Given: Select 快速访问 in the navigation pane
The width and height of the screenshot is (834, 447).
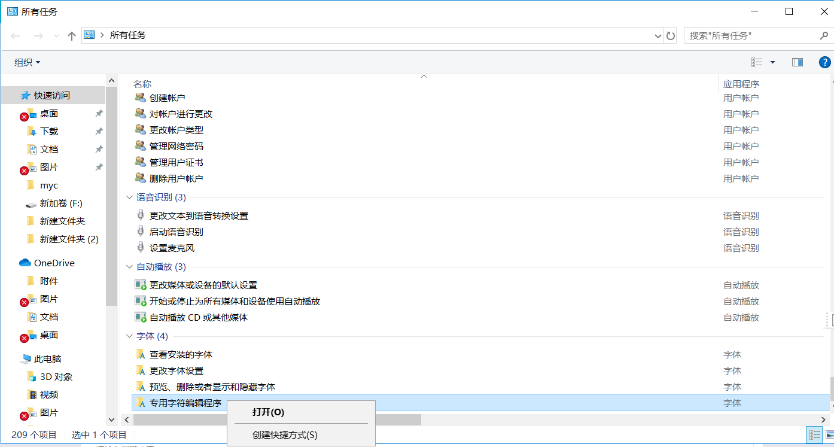Looking at the screenshot, I should (52, 95).
